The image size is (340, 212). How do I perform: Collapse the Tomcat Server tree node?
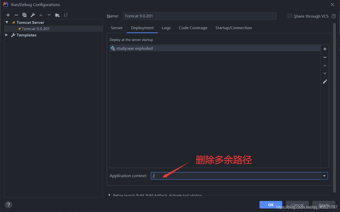7,22
